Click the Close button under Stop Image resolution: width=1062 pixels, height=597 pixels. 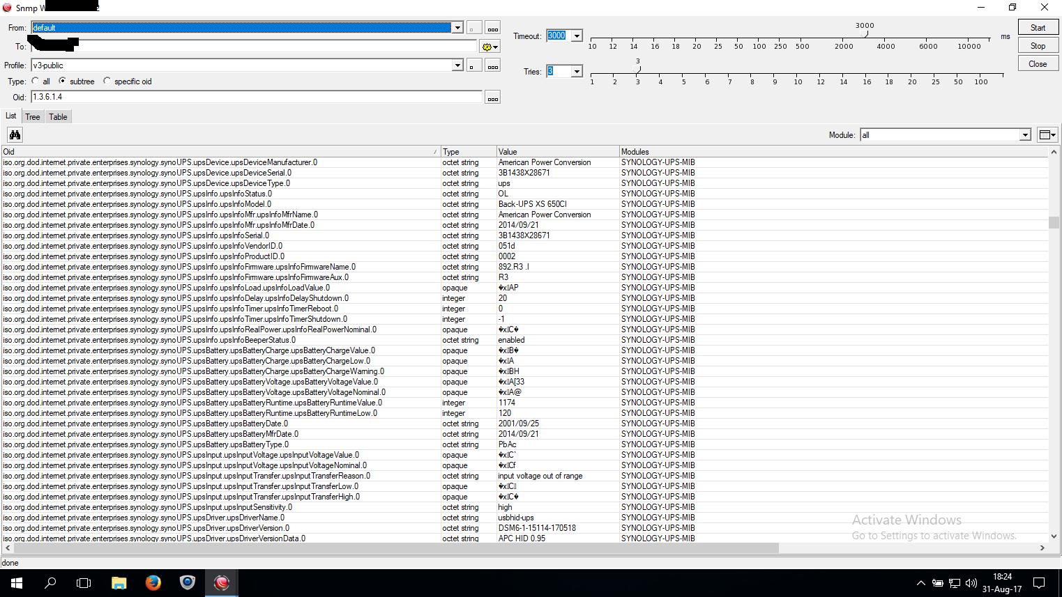[1038, 64]
